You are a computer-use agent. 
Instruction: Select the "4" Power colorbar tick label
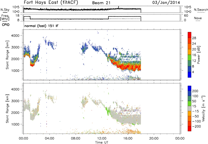(x=193, y=72)
